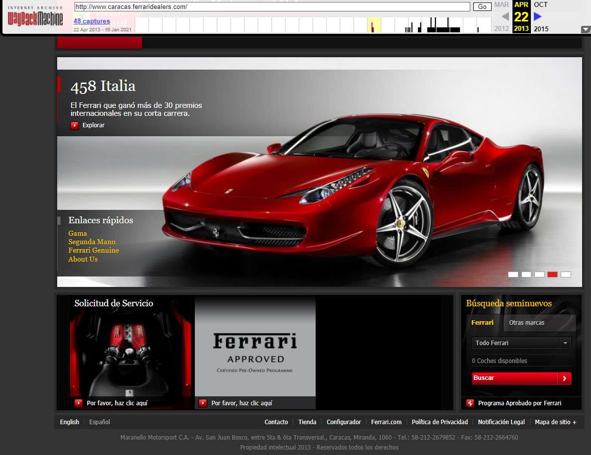The image size is (591, 455).
Task: Open the Todo Ferrari dropdown
Action: pyautogui.click(x=521, y=343)
